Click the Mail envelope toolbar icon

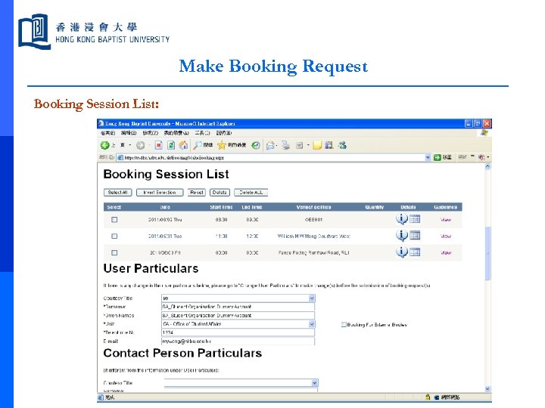pyautogui.click(x=270, y=145)
